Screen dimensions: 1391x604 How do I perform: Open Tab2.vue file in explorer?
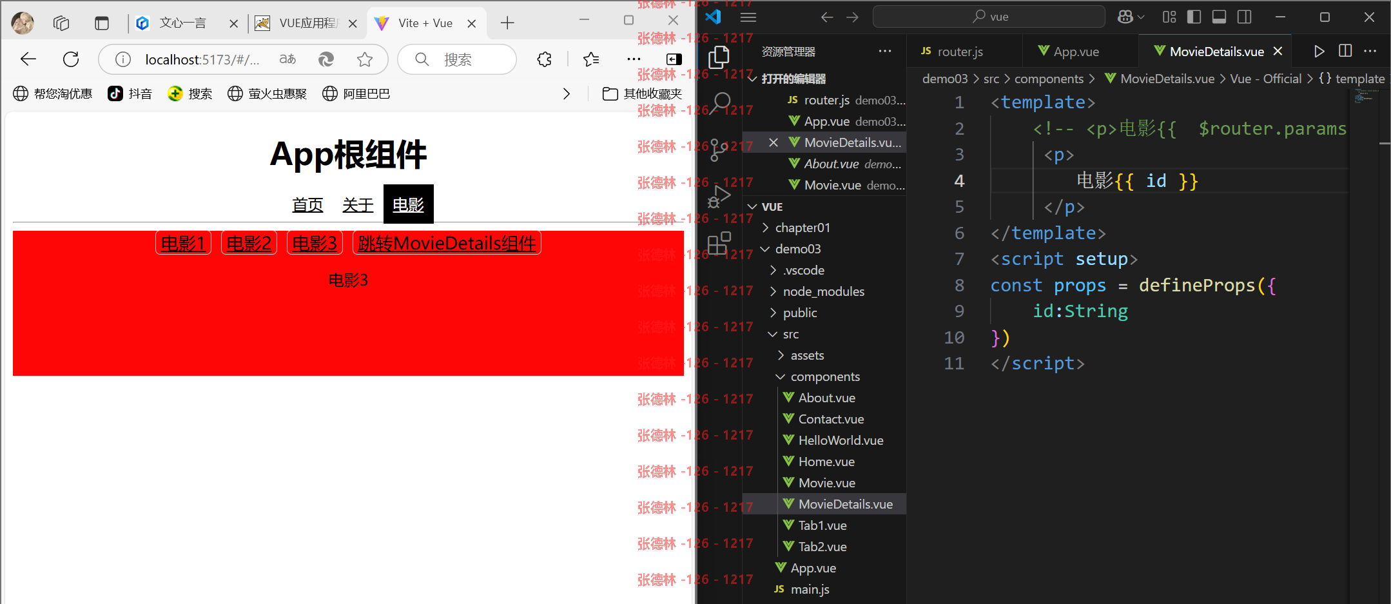pyautogui.click(x=822, y=547)
